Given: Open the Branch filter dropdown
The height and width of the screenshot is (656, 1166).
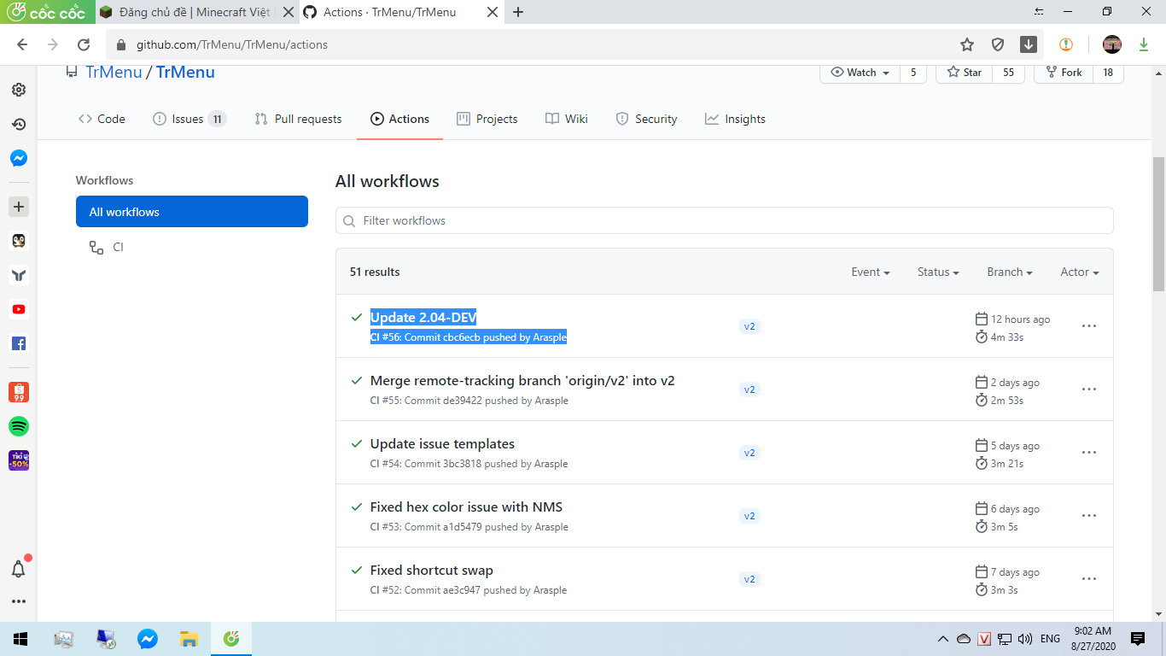Looking at the screenshot, I should point(1009,272).
